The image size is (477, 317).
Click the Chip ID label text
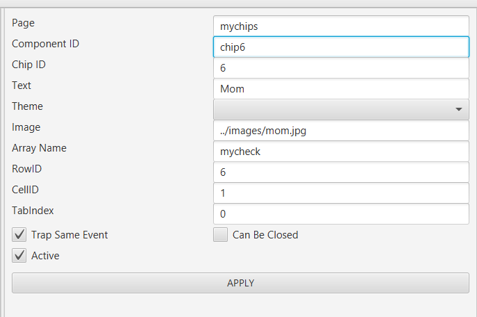coord(28,65)
